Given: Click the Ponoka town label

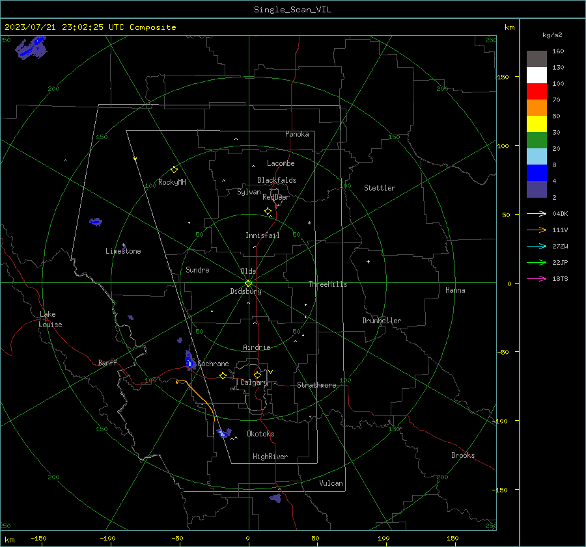Looking at the screenshot, I should (297, 134).
